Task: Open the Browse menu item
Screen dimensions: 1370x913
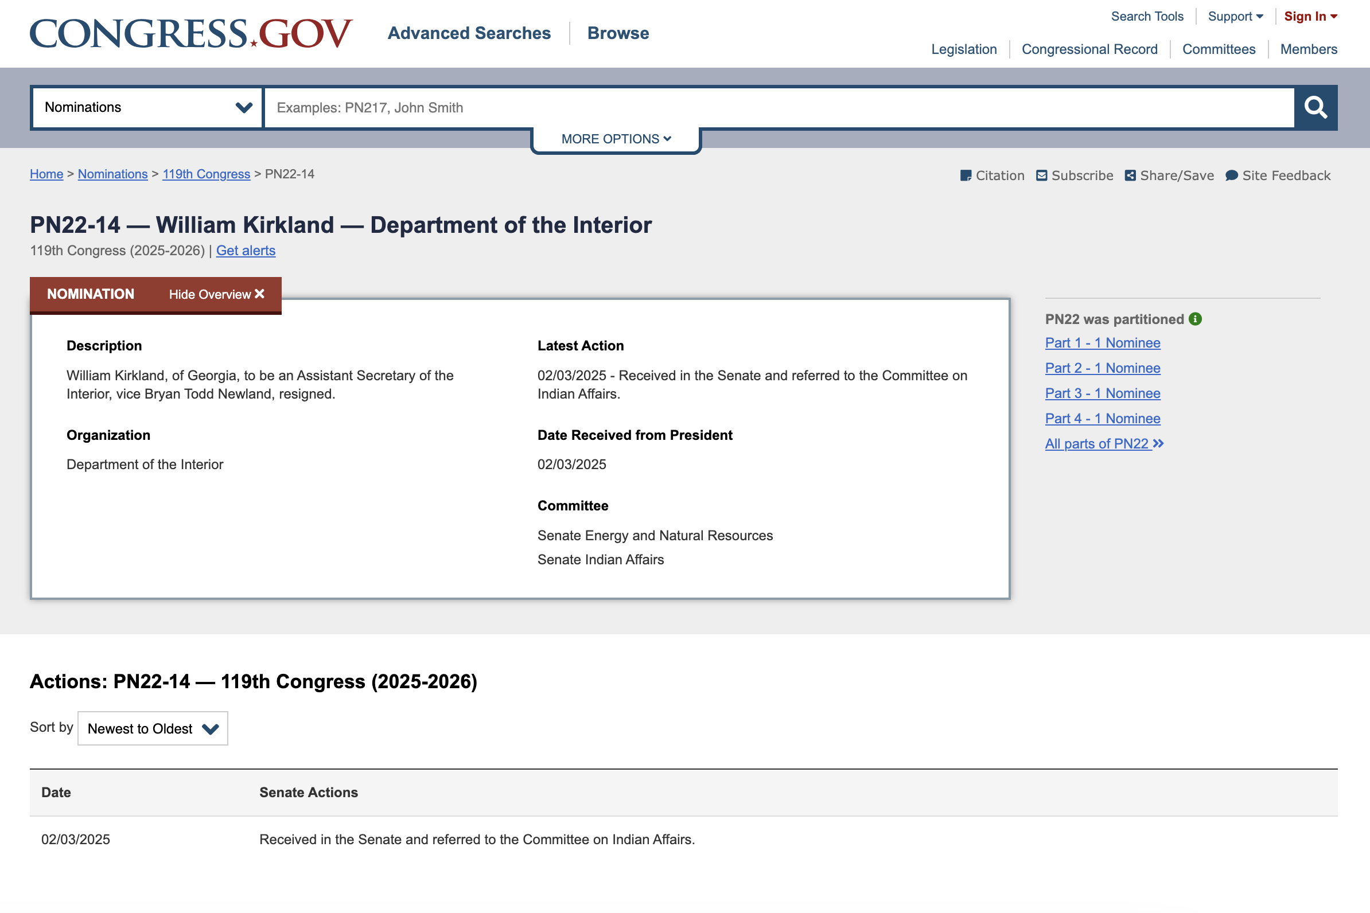Action: 618,33
